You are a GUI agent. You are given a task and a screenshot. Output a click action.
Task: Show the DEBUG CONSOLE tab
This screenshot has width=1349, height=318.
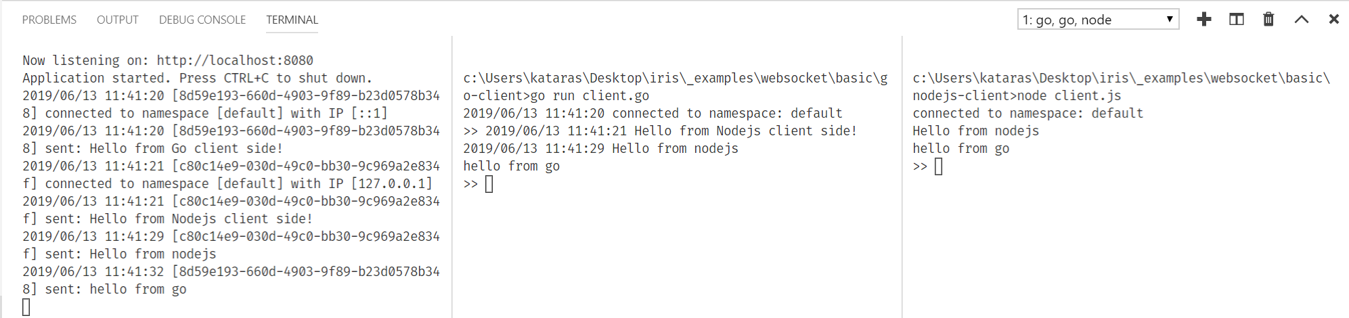tap(202, 20)
